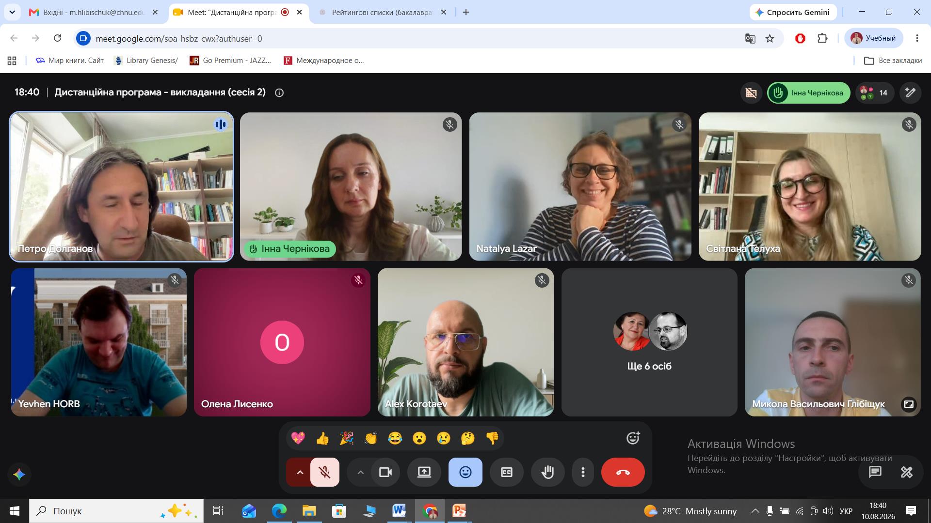Raise your hand
Screen dimensions: 931x523
547,472
